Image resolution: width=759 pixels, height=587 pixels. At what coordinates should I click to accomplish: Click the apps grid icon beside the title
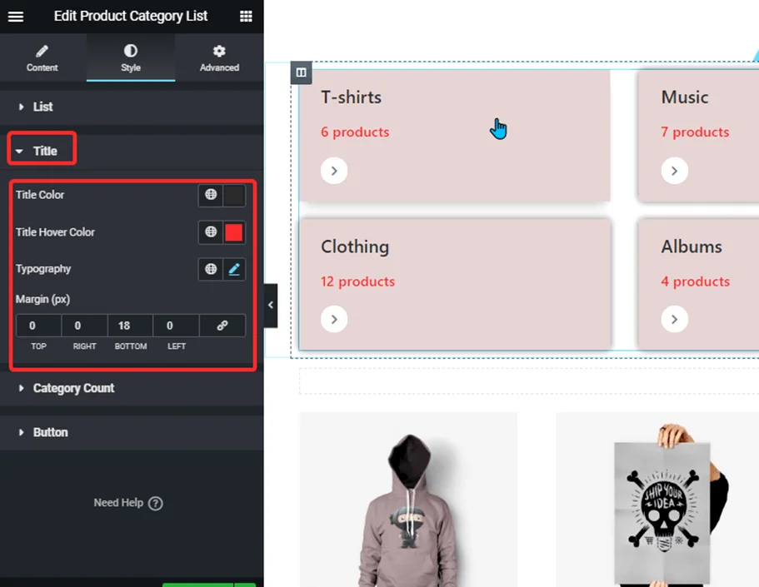pyautogui.click(x=246, y=16)
